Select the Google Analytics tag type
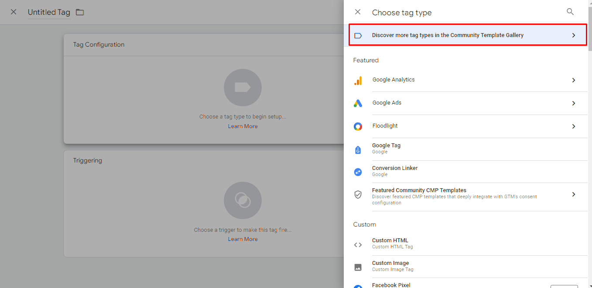The height and width of the screenshot is (288, 592). [x=470, y=80]
